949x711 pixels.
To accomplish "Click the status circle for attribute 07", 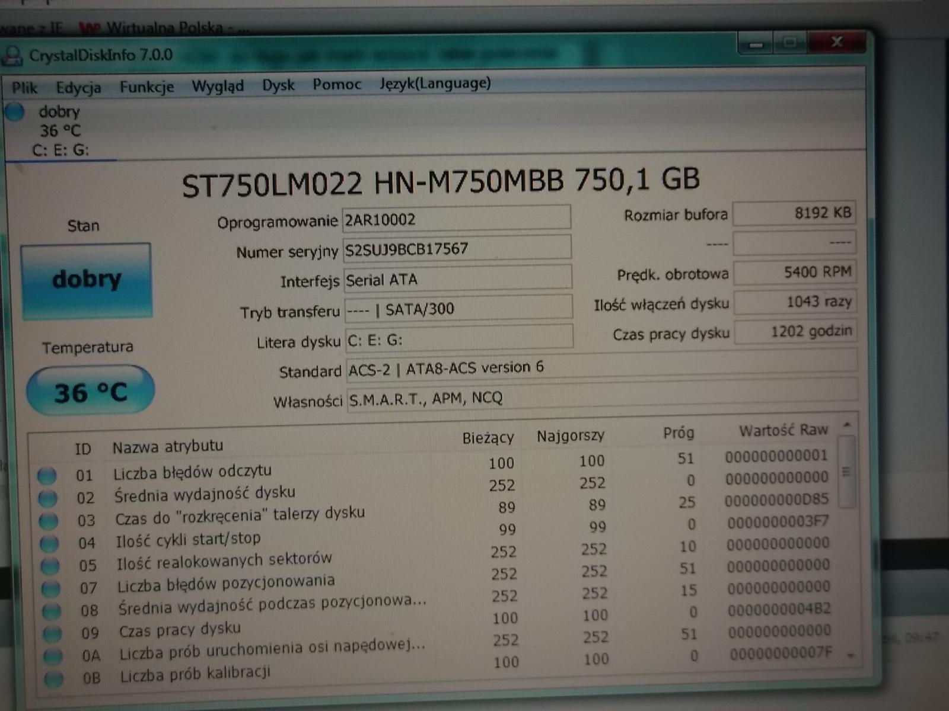I will click(x=50, y=589).
